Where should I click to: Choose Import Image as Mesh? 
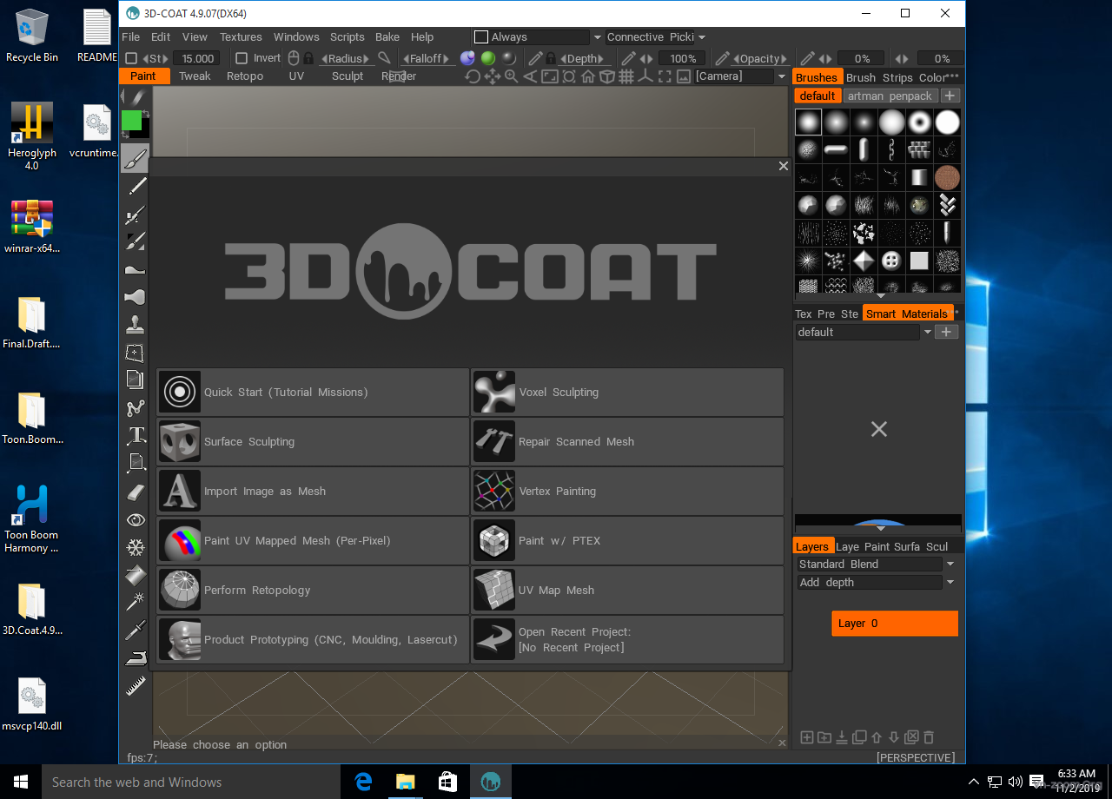(x=313, y=492)
